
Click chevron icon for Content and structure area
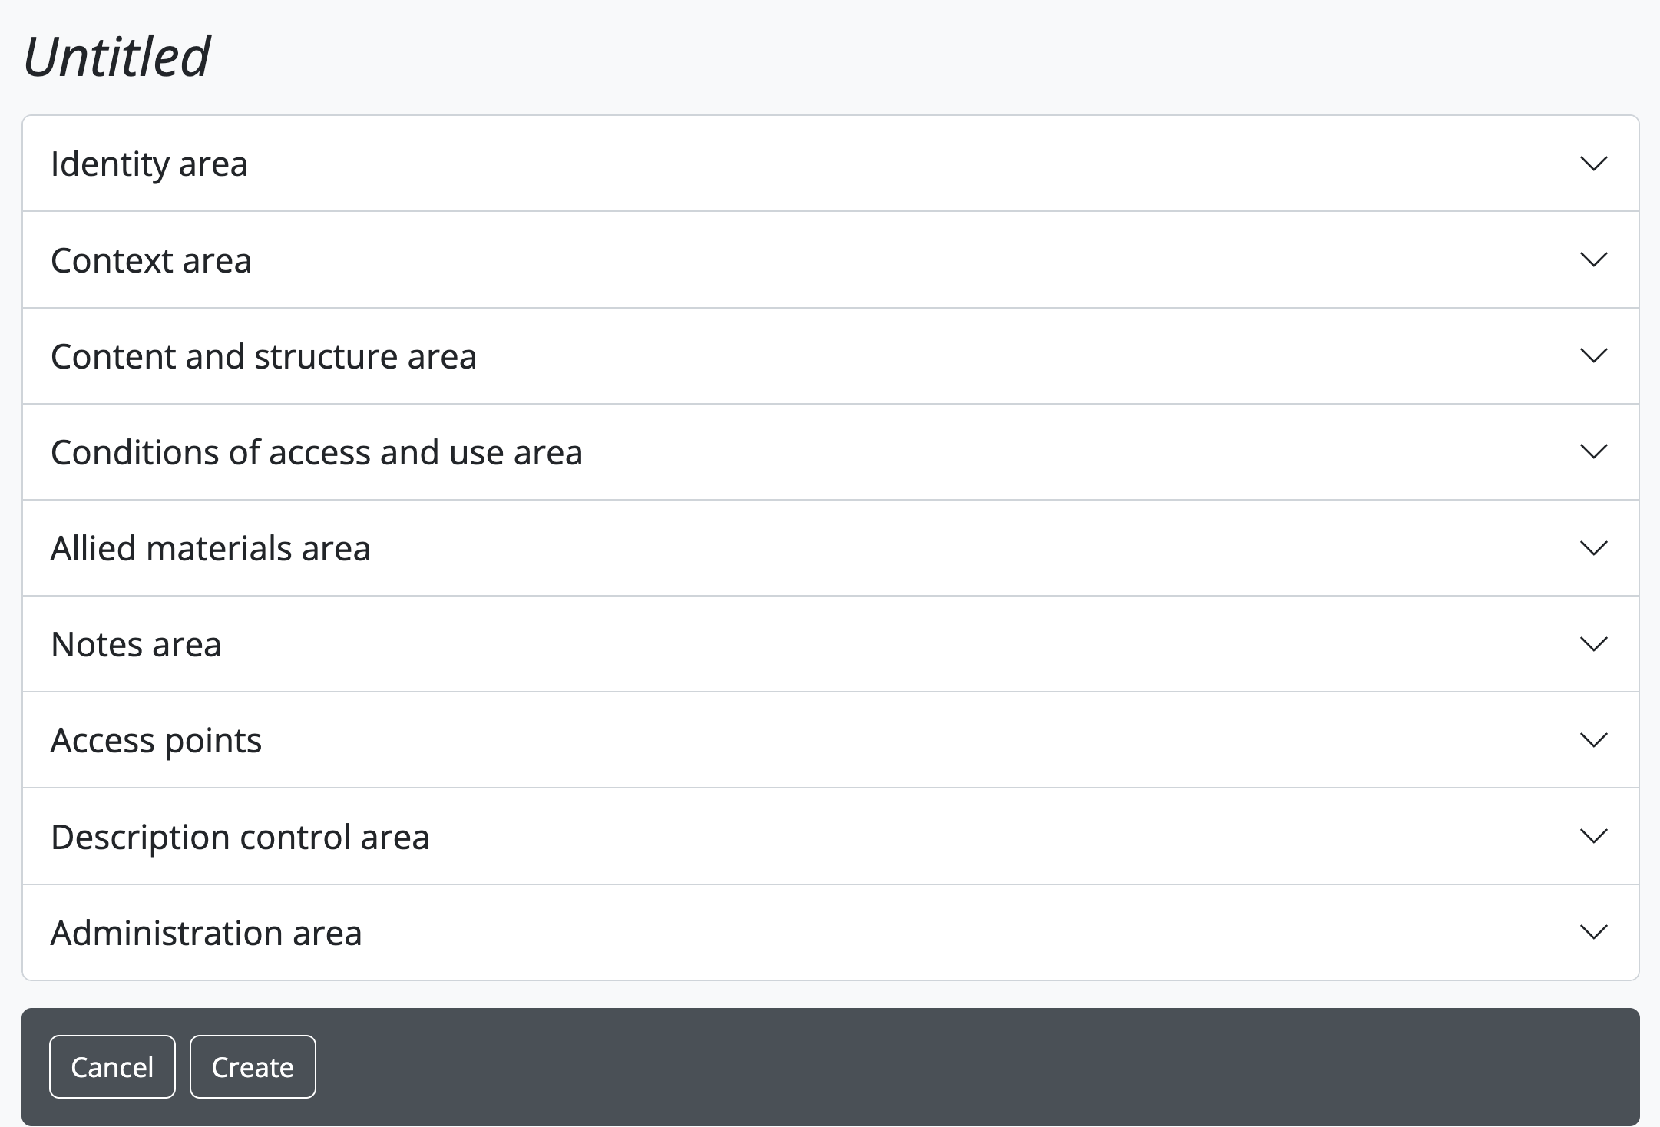1593,355
